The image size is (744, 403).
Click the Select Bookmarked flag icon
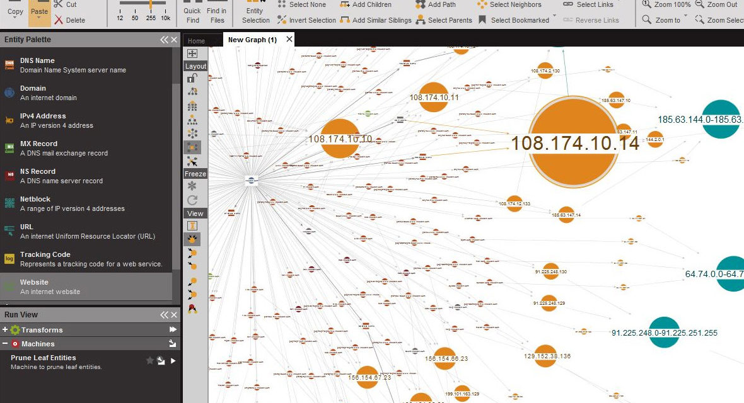(482, 20)
